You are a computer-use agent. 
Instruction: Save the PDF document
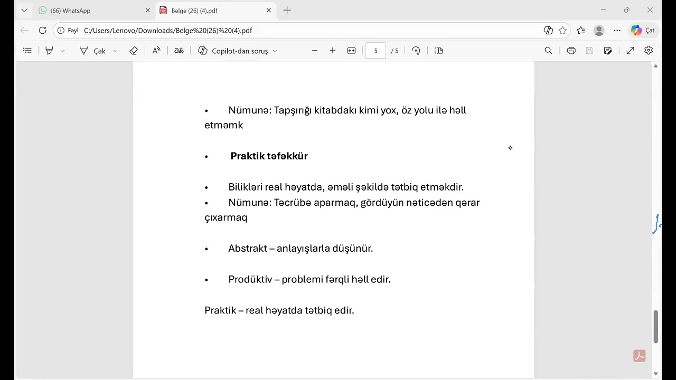click(x=589, y=51)
